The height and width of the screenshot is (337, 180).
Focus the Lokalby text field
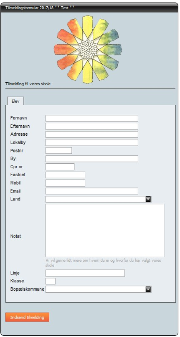point(92,142)
